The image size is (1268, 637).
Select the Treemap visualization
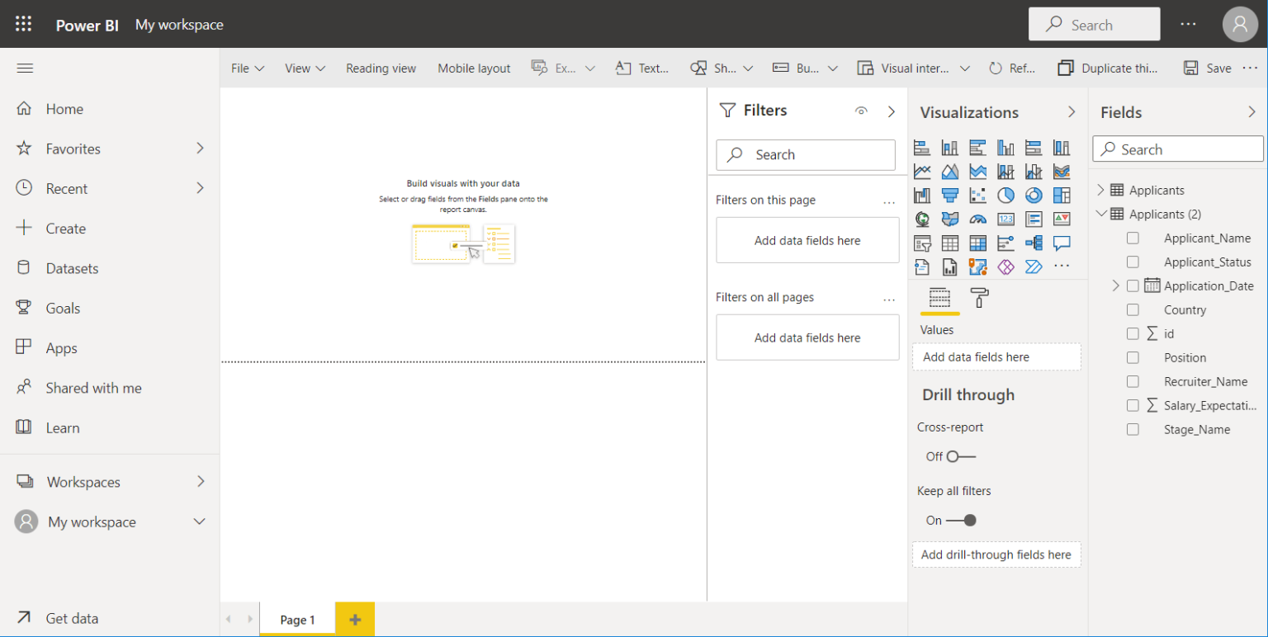1062,195
